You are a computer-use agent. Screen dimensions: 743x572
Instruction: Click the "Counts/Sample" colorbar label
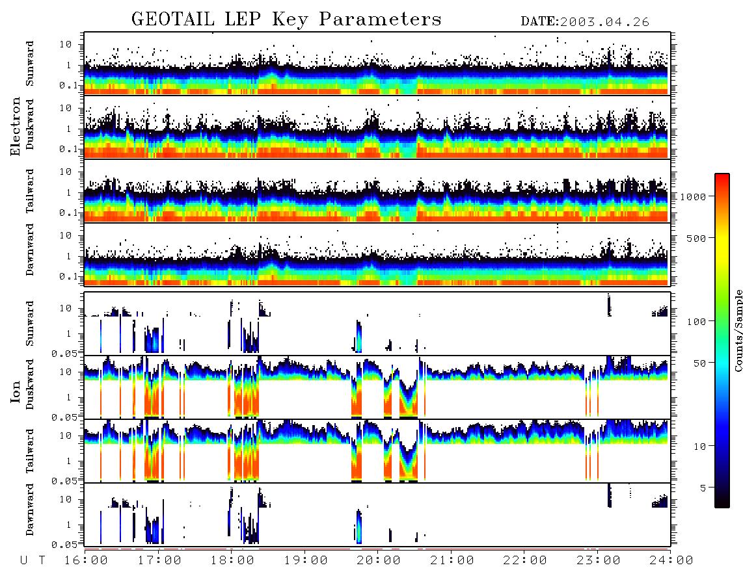[x=738, y=330]
